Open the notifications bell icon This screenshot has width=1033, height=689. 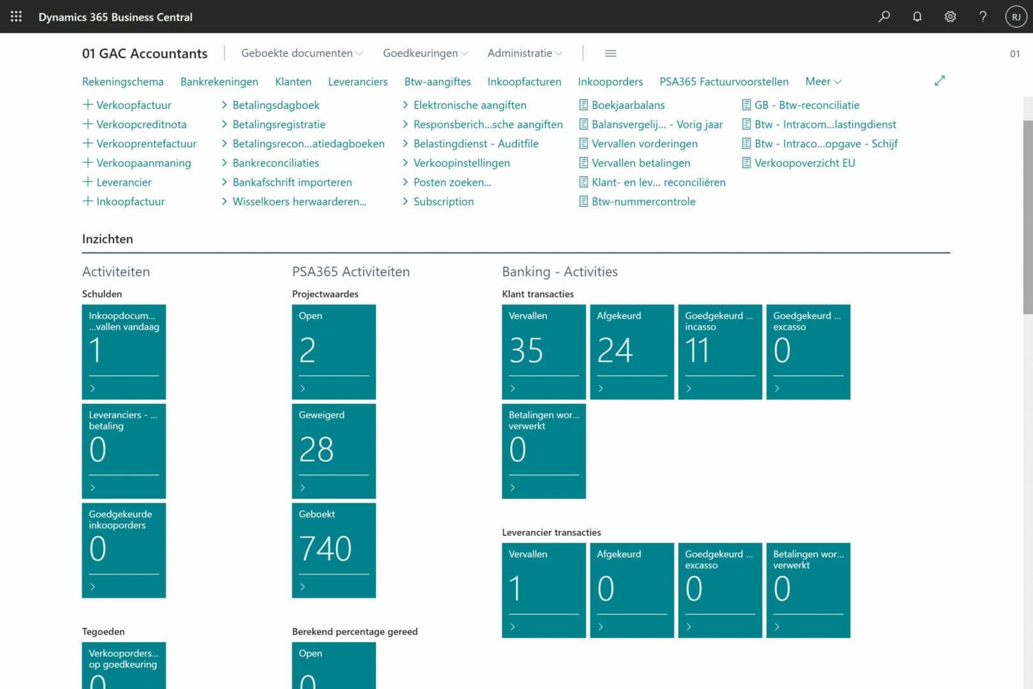click(917, 17)
